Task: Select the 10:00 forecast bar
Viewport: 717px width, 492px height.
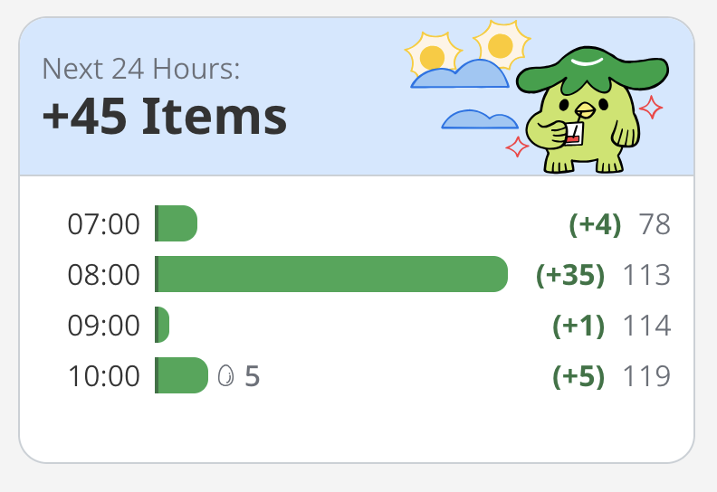Action: pyautogui.click(x=182, y=375)
